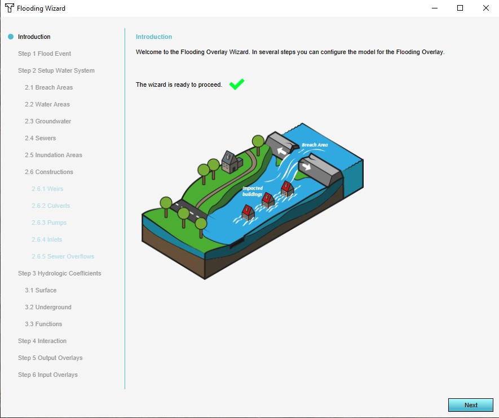Screen dimensions: 499x418
Task: Go to Step 1 Flood Event
Action: click(x=45, y=54)
